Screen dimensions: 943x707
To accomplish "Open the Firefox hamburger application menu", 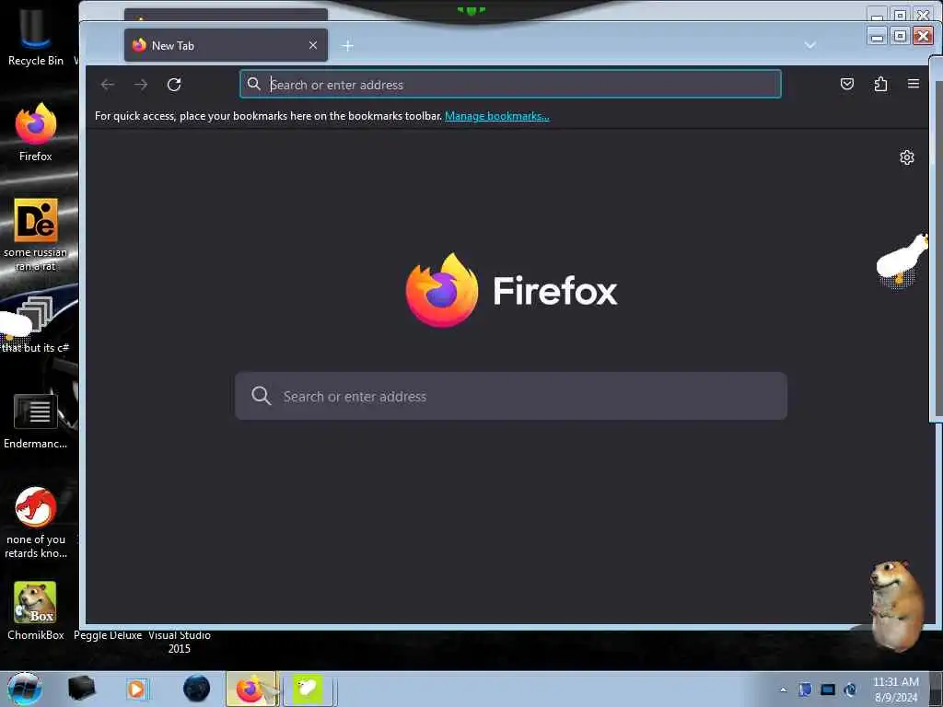I will (x=913, y=84).
